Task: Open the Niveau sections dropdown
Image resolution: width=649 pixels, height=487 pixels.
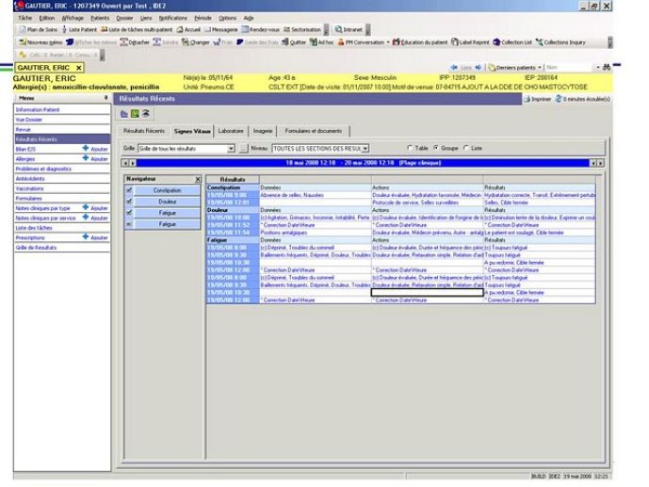Action: pyautogui.click(x=365, y=148)
